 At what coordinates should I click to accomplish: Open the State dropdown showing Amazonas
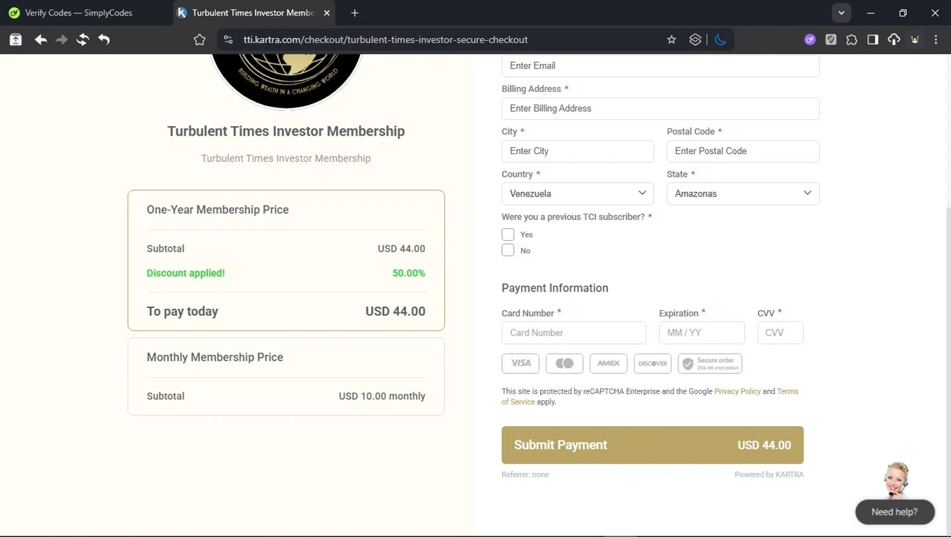pyautogui.click(x=743, y=193)
